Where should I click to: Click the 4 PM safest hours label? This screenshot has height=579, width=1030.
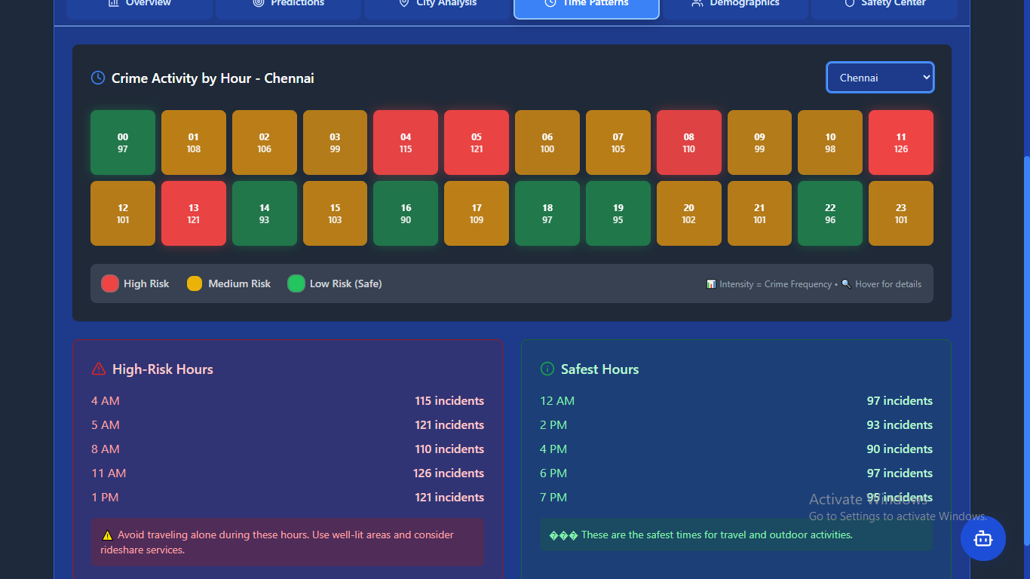(553, 449)
